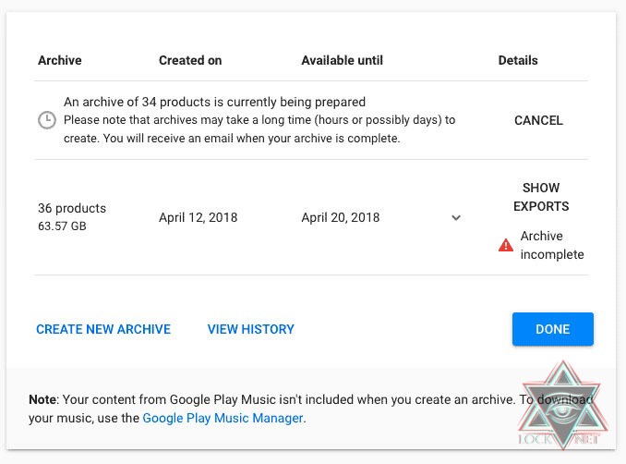Click the Details column header
This screenshot has height=464, width=626.
[518, 60]
